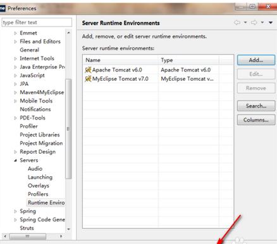This screenshot has height=244, width=277.
Task: Open Project Migration preferences
Action: point(41,143)
